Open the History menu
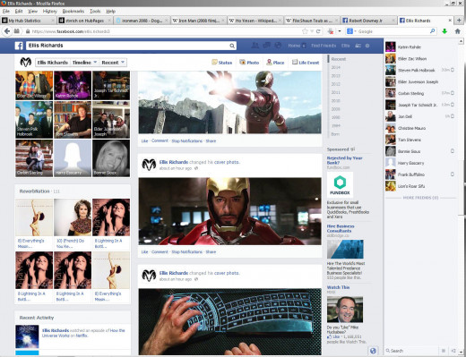 click(49, 11)
